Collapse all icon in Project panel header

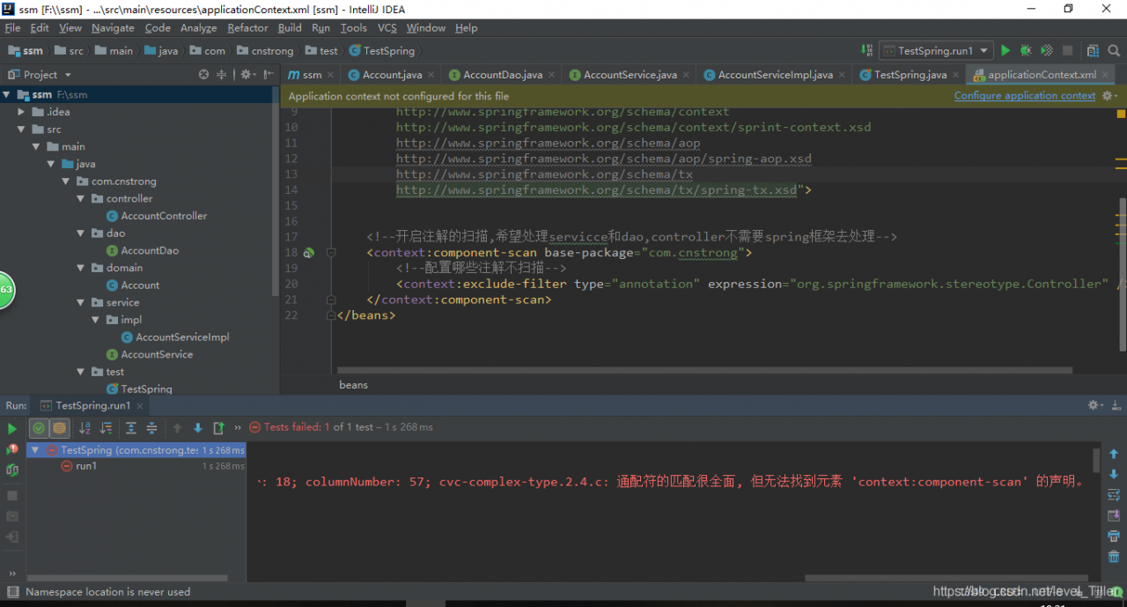tap(222, 75)
